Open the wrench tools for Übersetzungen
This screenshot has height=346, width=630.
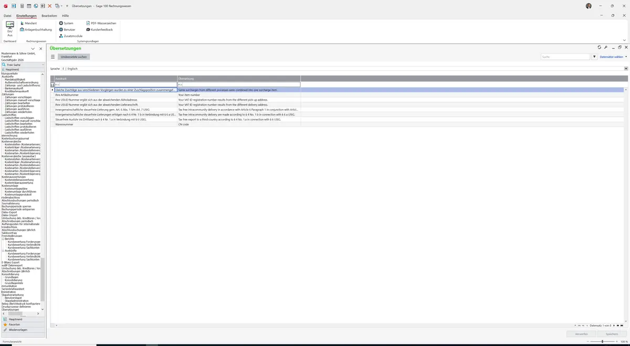(606, 47)
